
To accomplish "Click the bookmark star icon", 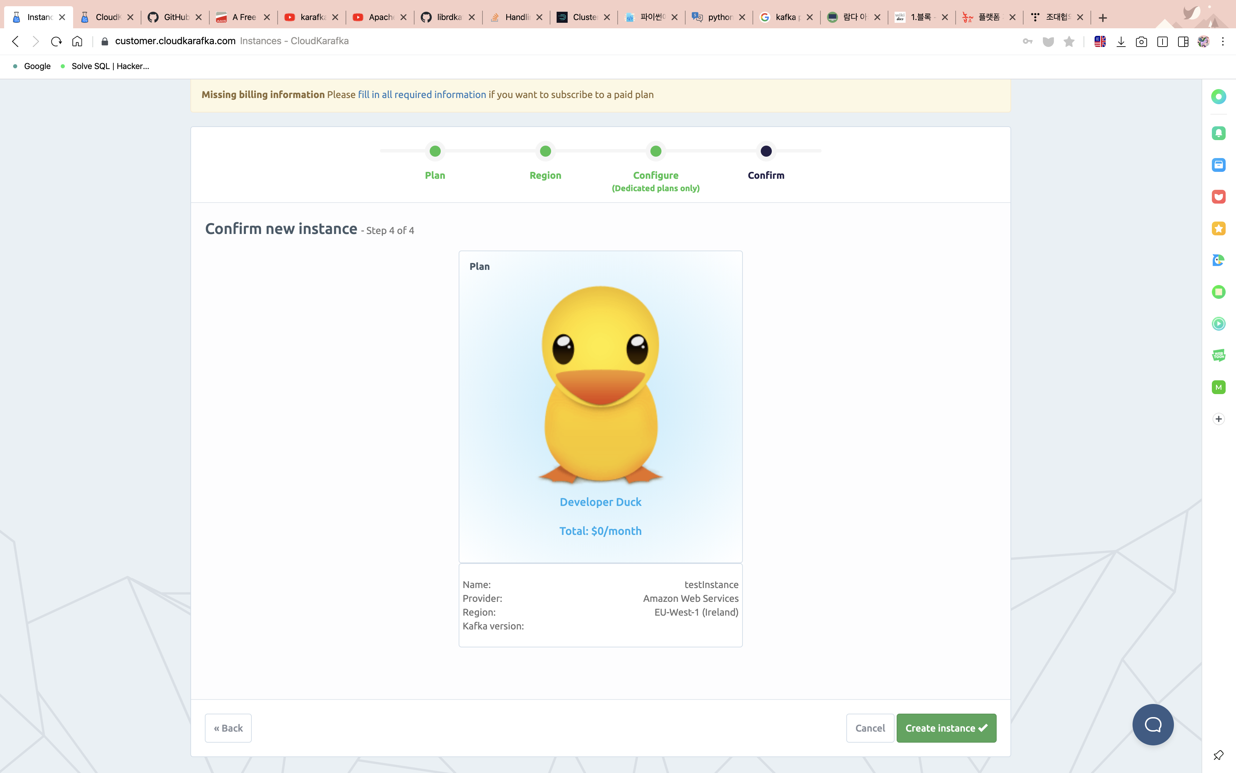I will 1068,41.
